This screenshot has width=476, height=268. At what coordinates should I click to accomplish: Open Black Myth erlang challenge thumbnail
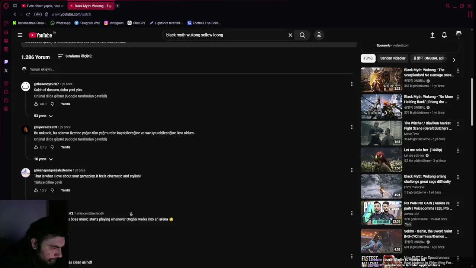coord(382,186)
